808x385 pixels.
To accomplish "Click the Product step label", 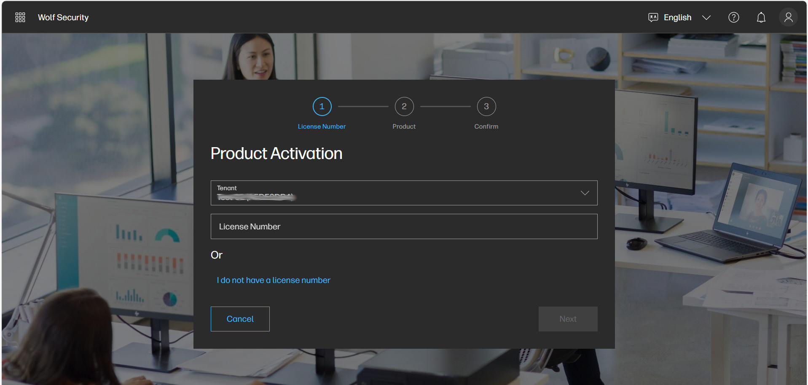I will point(404,126).
